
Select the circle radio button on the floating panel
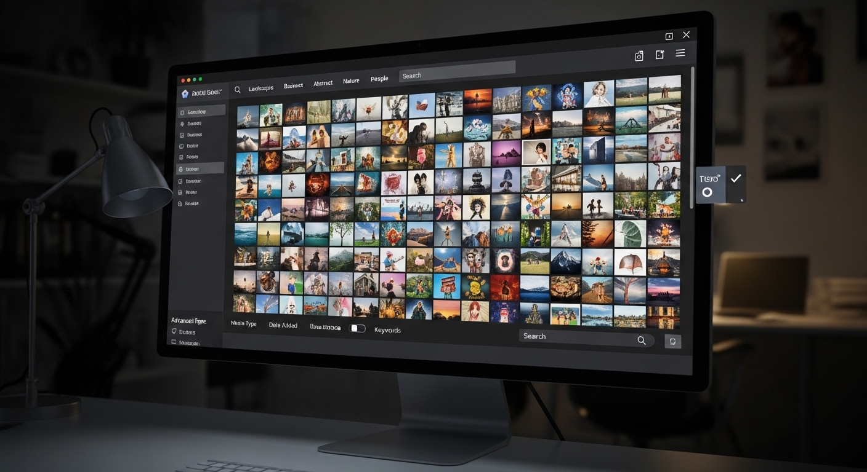[707, 192]
